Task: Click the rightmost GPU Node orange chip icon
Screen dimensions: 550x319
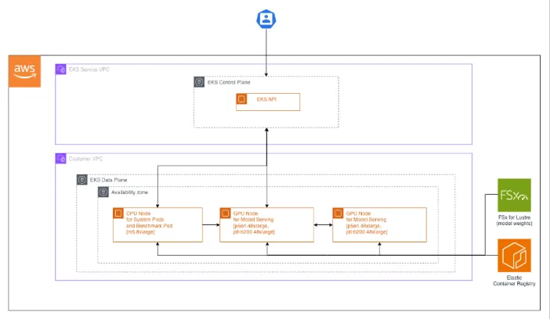Action: click(x=338, y=213)
